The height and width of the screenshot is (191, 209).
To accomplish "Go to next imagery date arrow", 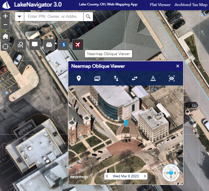I will click(x=145, y=176).
